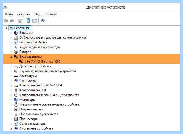Click the speaker icon beside Аудиовходы и аудиовыходы

(16, 47)
